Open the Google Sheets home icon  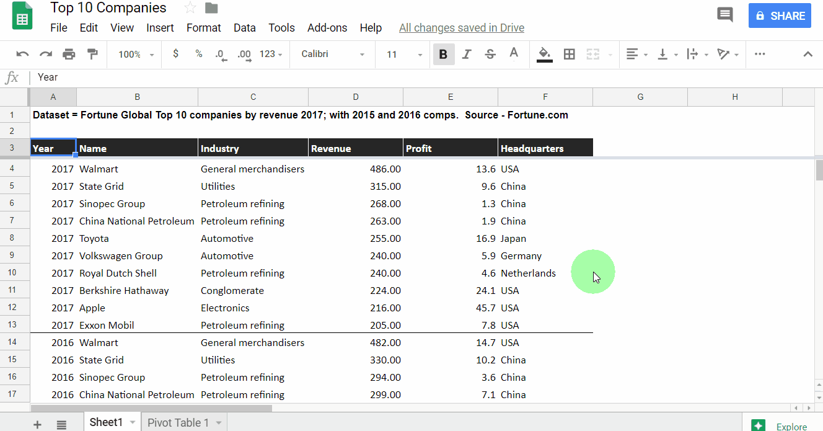(x=22, y=17)
